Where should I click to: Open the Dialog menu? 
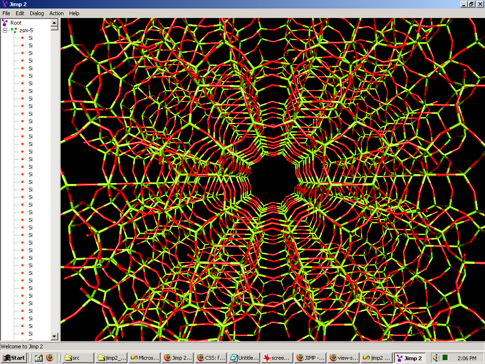[37, 13]
